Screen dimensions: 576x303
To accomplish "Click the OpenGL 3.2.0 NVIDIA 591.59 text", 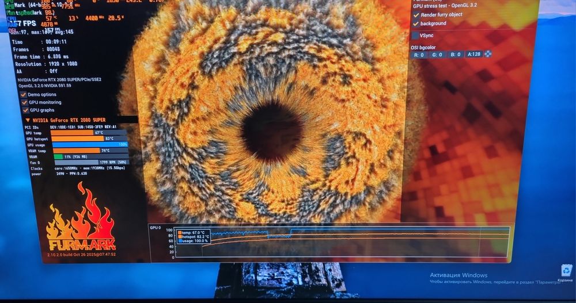I will click(45, 86).
